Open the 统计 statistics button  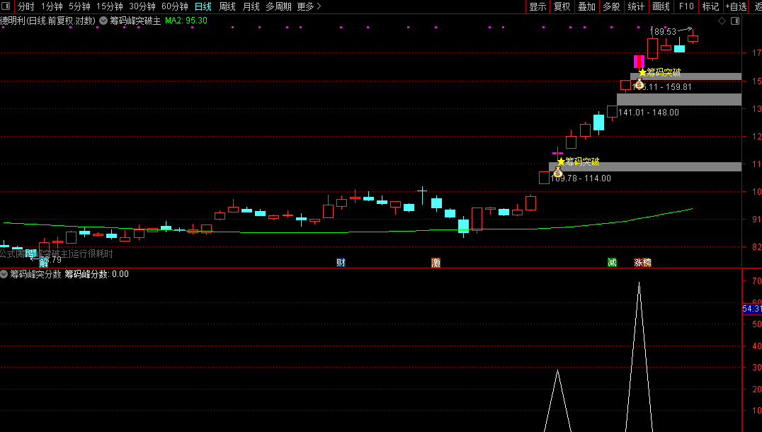(x=636, y=6)
